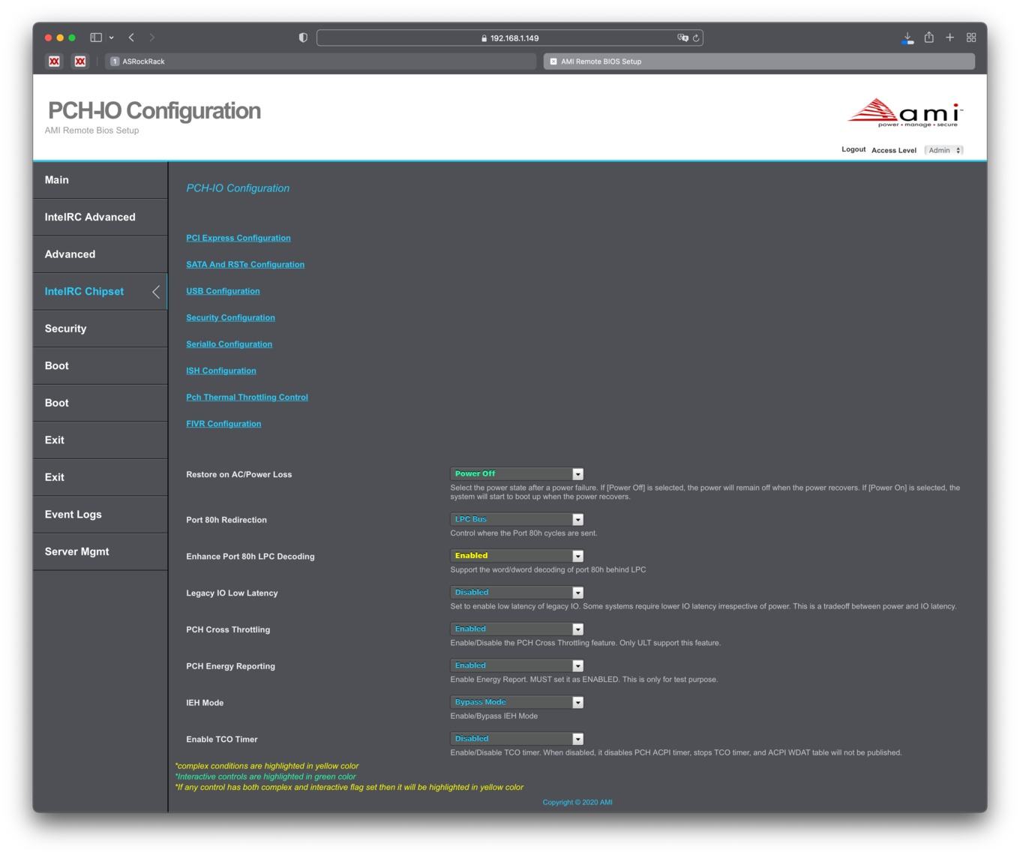
Task: Click the AMI logo
Action: pyautogui.click(x=905, y=113)
